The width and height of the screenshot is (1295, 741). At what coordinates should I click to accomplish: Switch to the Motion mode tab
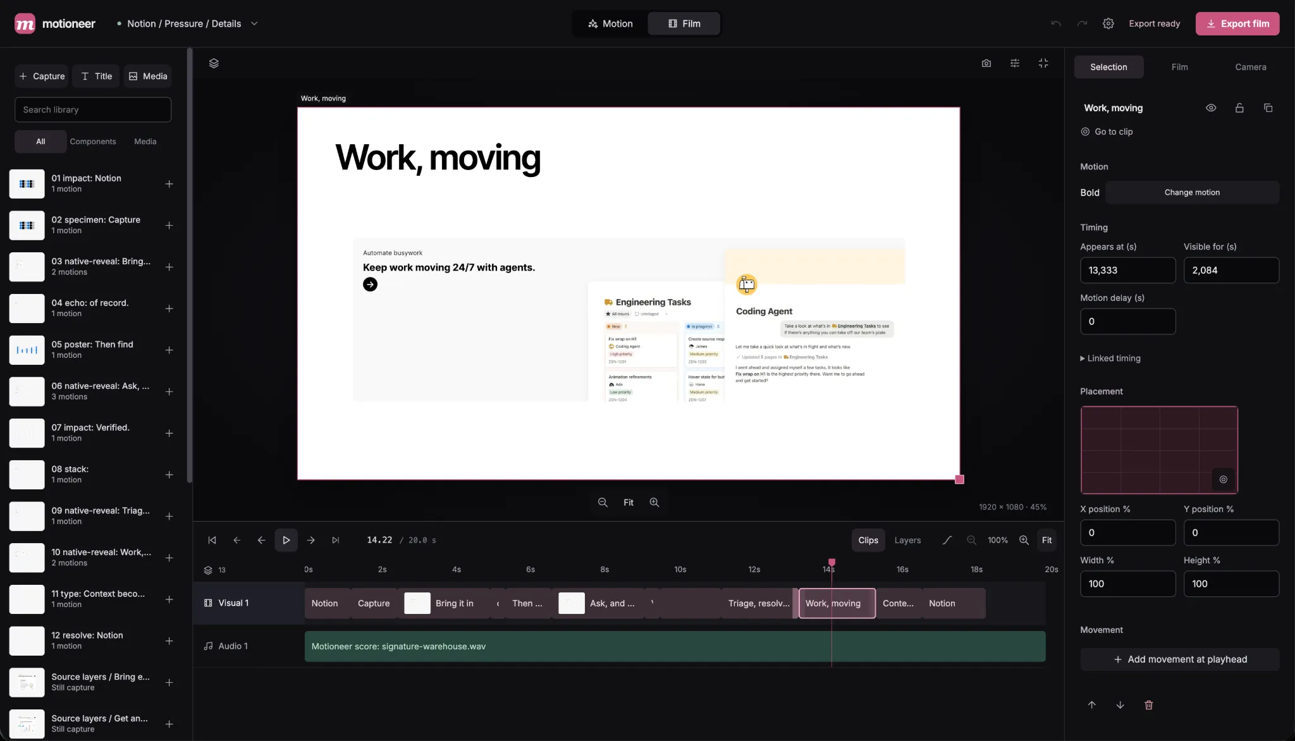coord(610,23)
